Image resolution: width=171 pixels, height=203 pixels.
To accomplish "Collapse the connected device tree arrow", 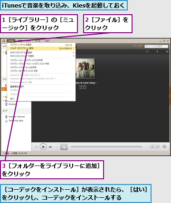I will point(4,53).
